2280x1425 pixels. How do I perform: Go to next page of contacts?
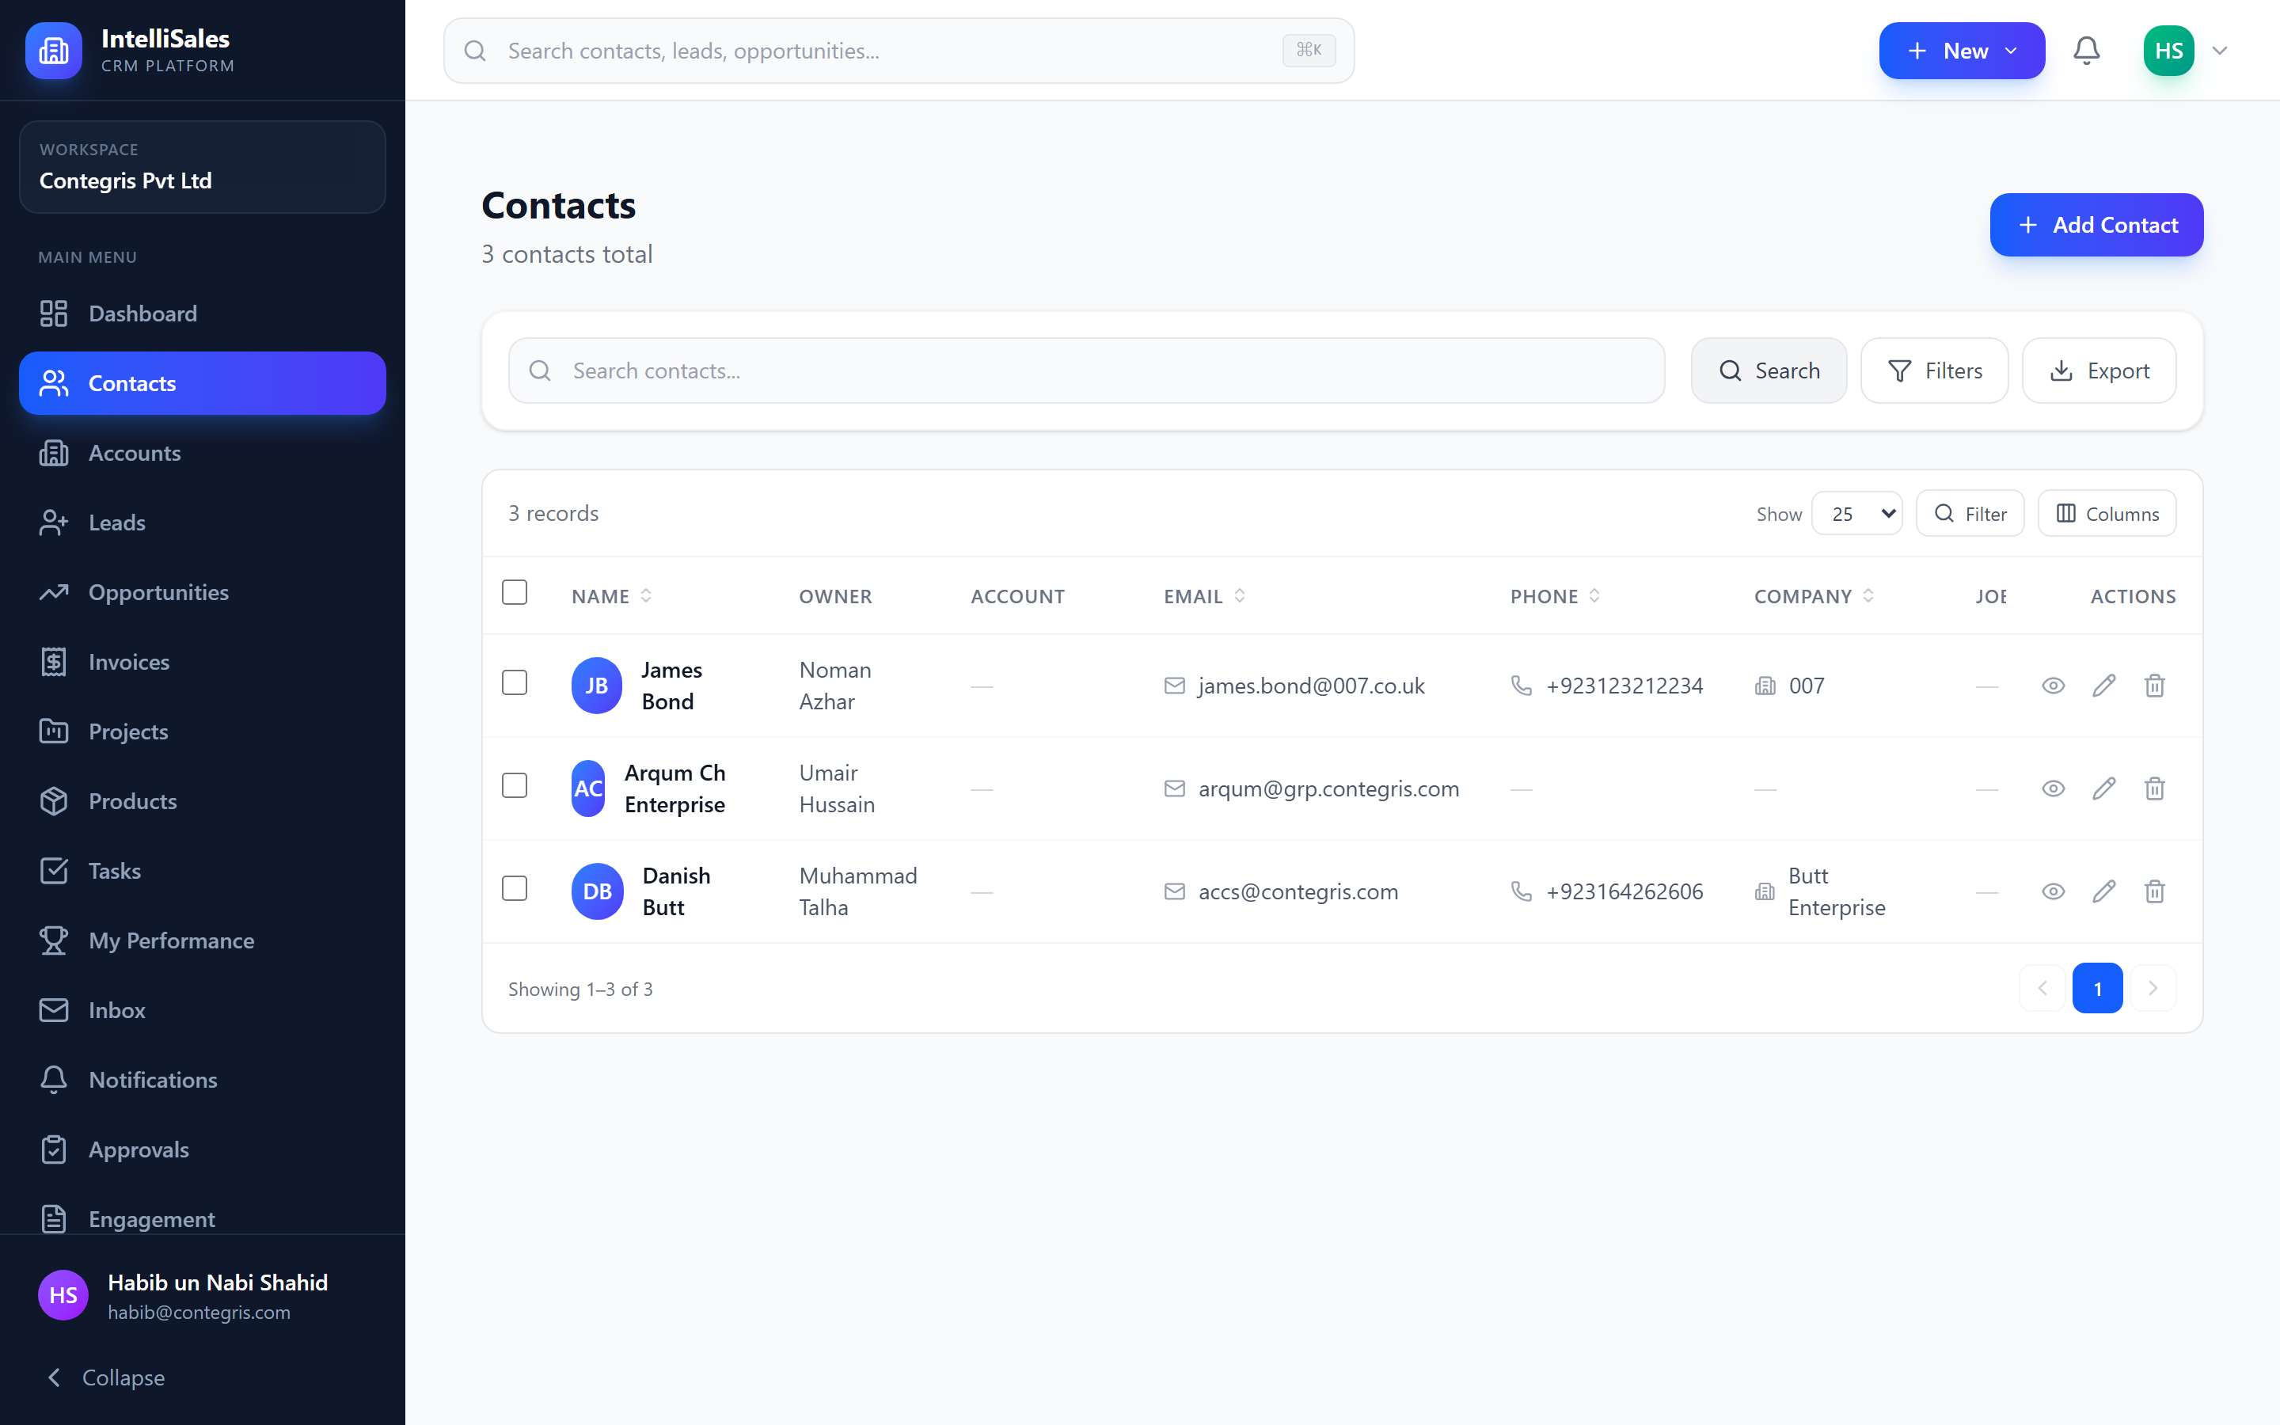pyautogui.click(x=2153, y=988)
